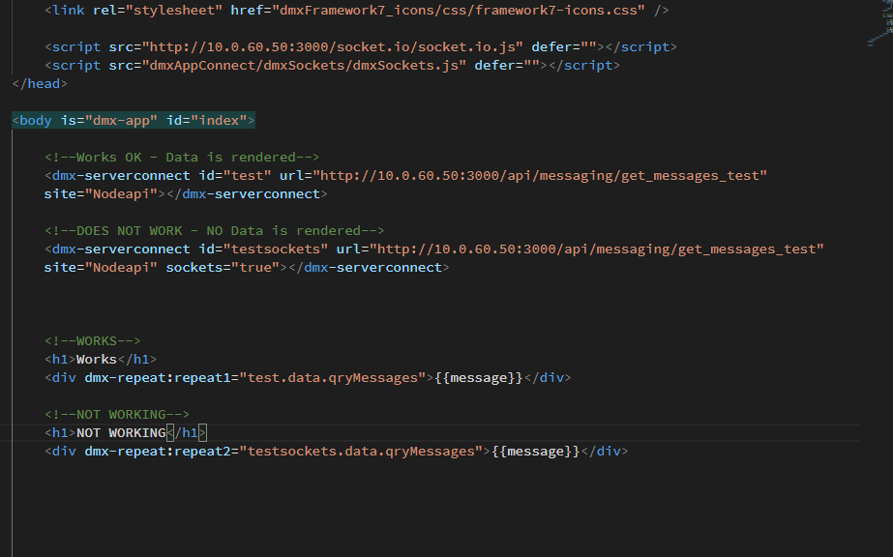Viewport: 893px width, 557px height.
Task: Click the 'Works OK - Data is rendered' comment
Action: click(x=182, y=157)
